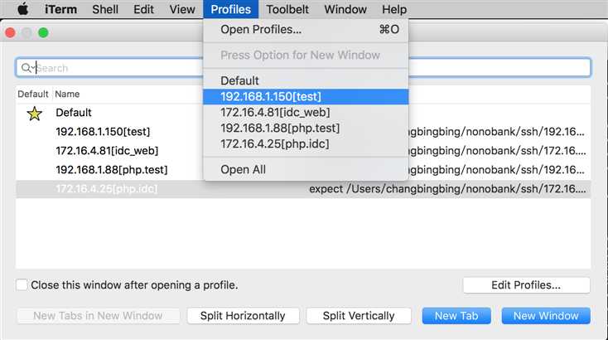Open the Edit menu
Image resolution: width=608 pixels, height=340 pixels.
(143, 9)
